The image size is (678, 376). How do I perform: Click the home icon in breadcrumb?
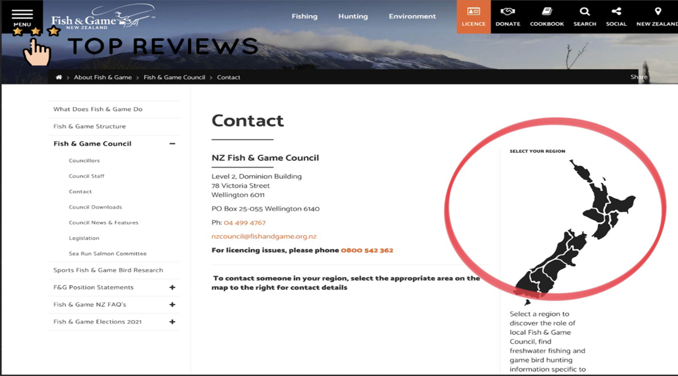click(x=59, y=77)
